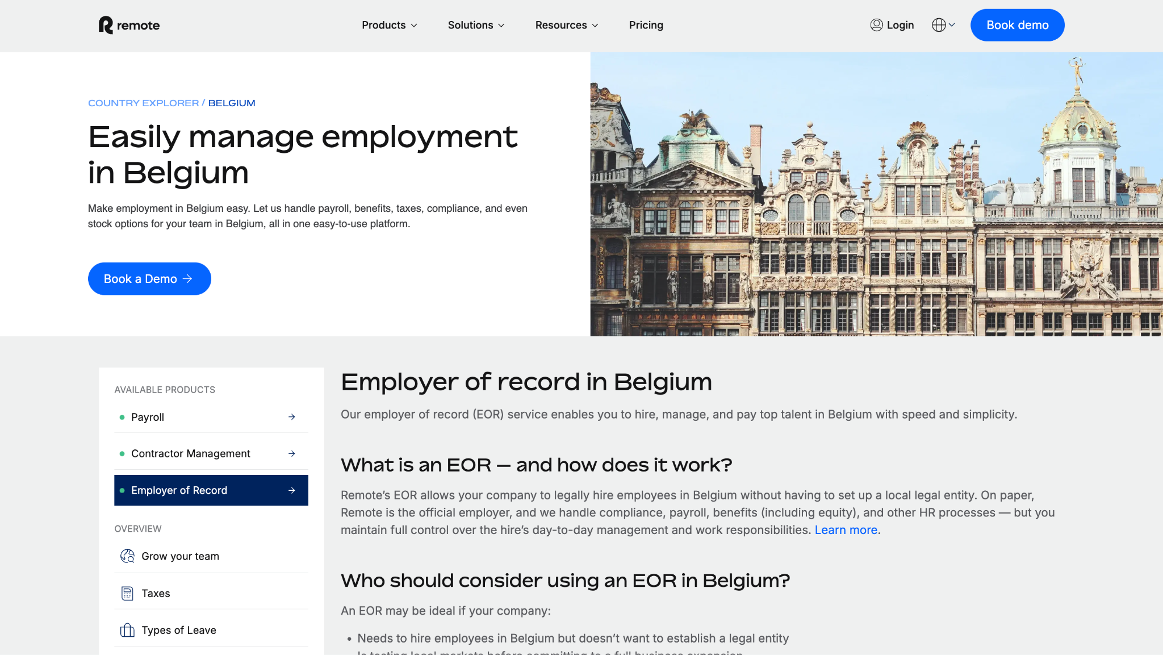This screenshot has width=1163, height=655.
Task: Open the Resources dropdown
Action: pos(567,25)
